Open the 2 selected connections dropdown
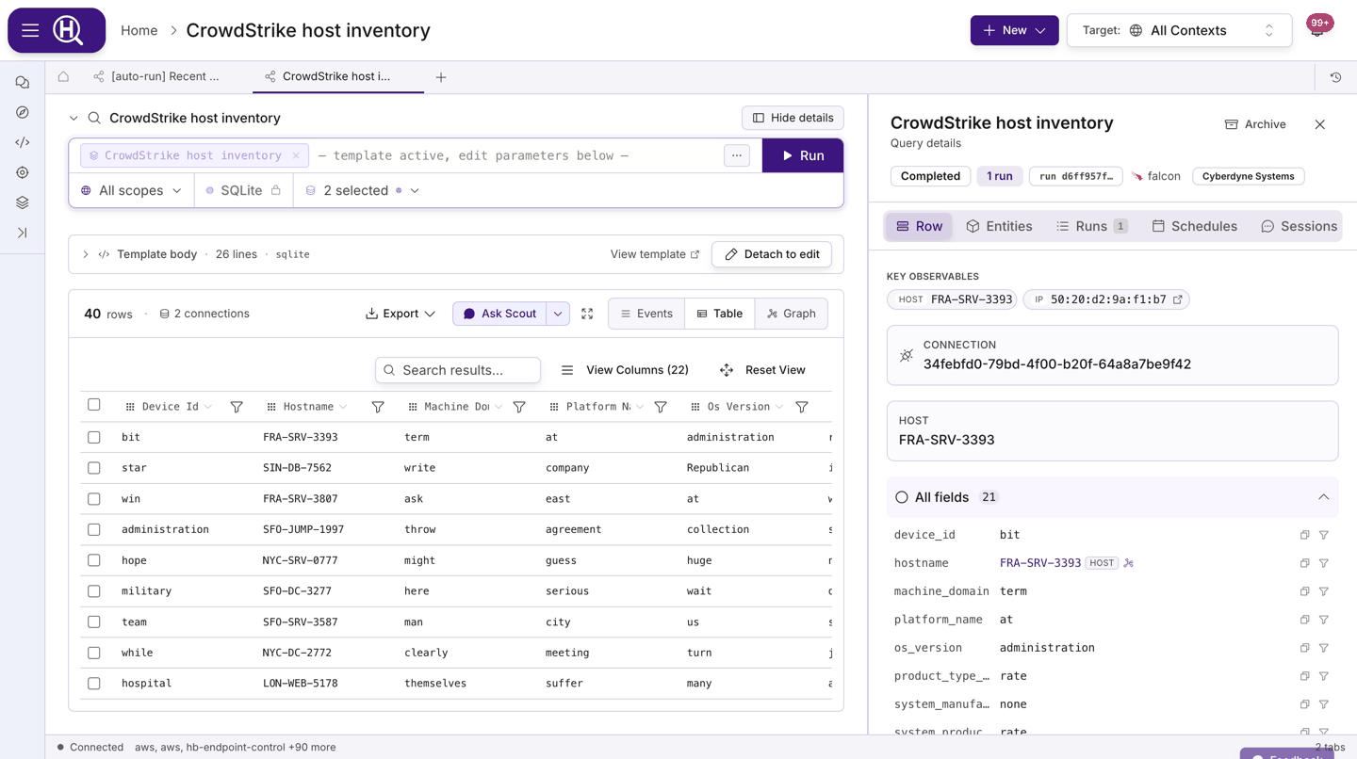This screenshot has height=759, width=1357. pos(362,190)
